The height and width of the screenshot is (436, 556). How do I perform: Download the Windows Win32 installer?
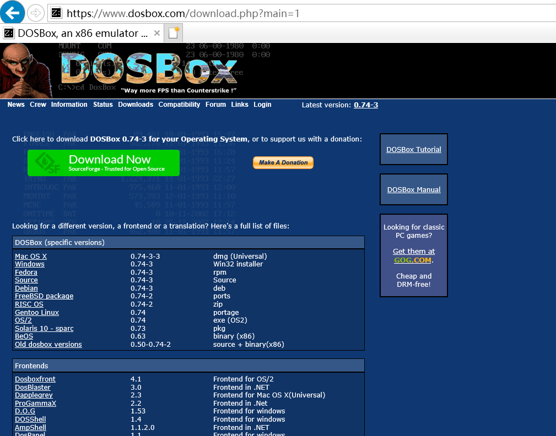tap(30, 264)
